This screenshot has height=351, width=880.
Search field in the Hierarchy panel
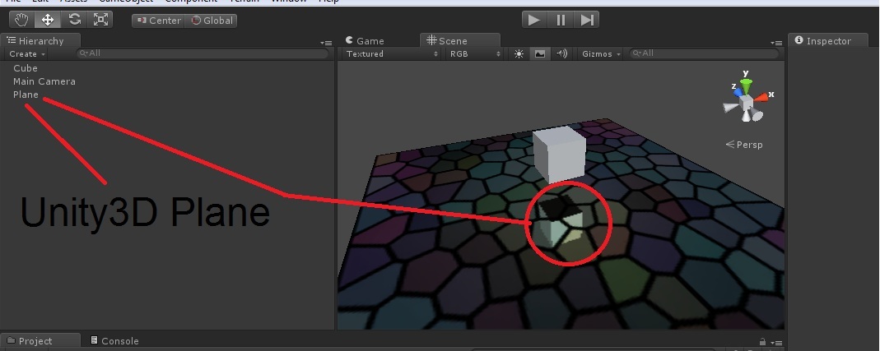pyautogui.click(x=203, y=53)
